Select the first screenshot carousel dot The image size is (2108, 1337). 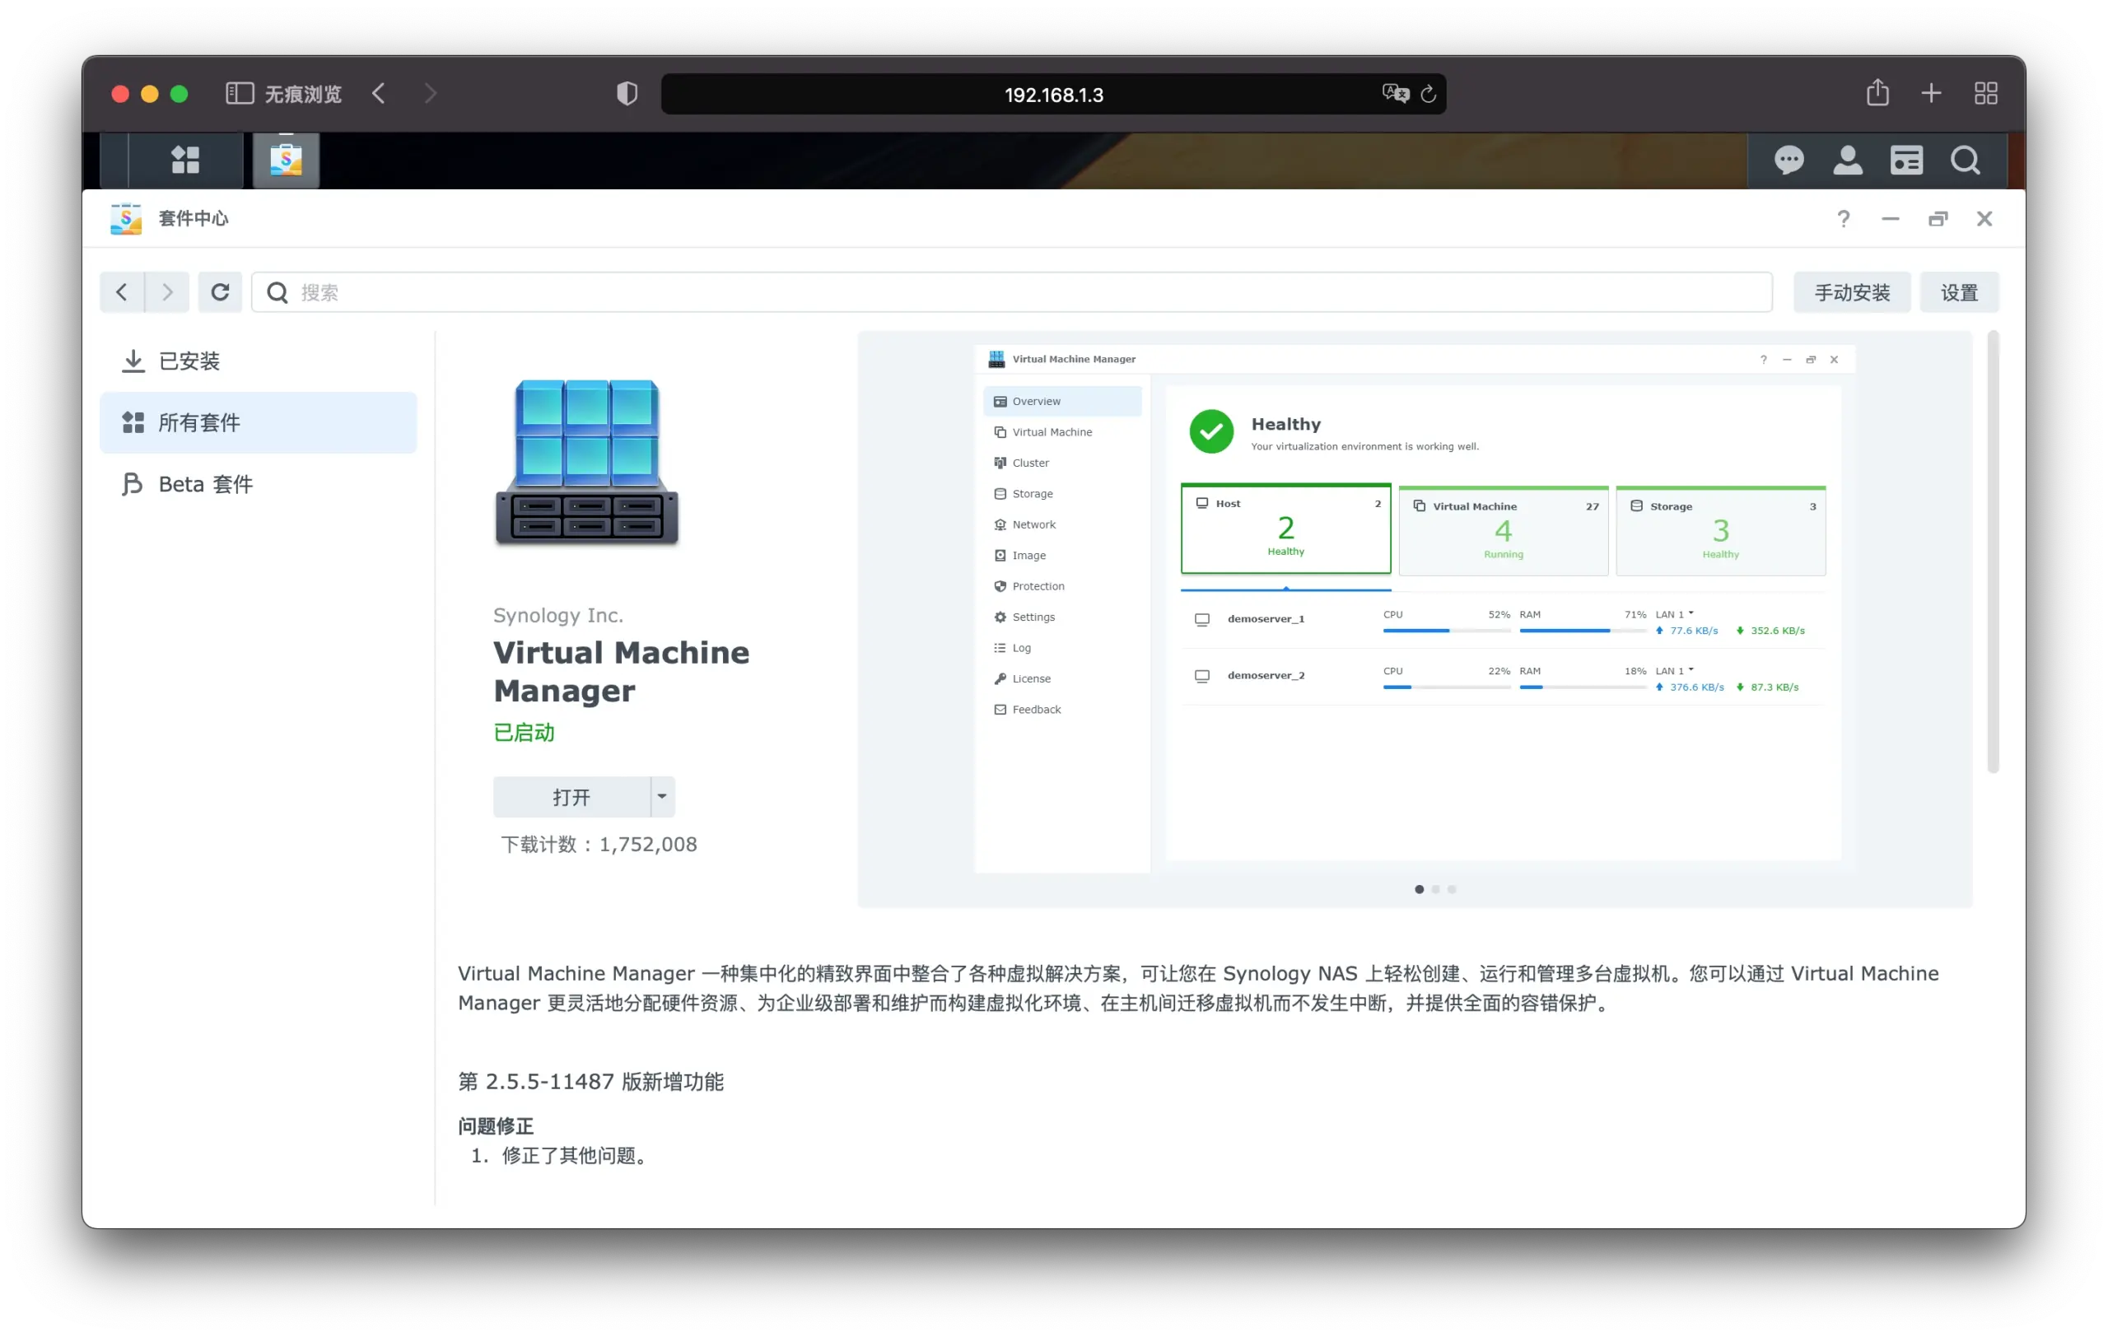[x=1419, y=890]
